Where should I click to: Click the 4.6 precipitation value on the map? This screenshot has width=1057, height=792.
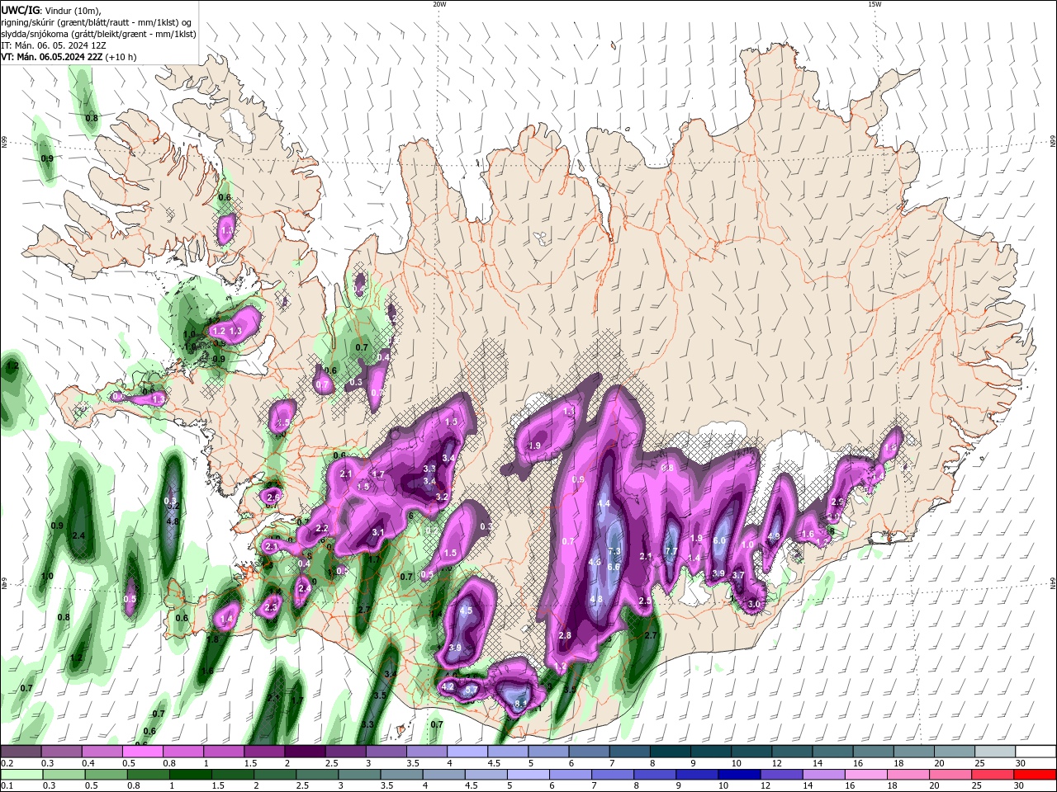coord(595,563)
